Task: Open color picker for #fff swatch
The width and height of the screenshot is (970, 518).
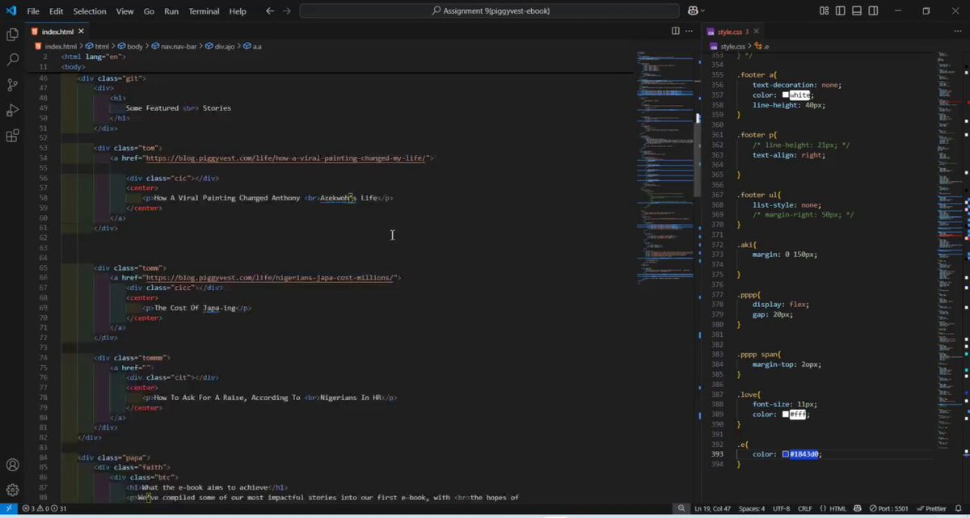Action: click(786, 415)
